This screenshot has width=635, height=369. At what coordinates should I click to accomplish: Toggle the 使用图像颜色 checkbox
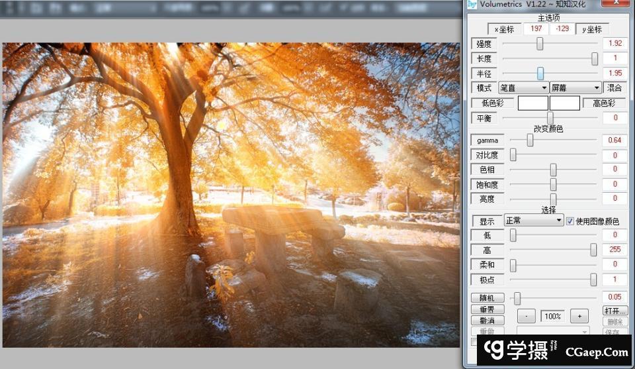pyautogui.click(x=570, y=221)
